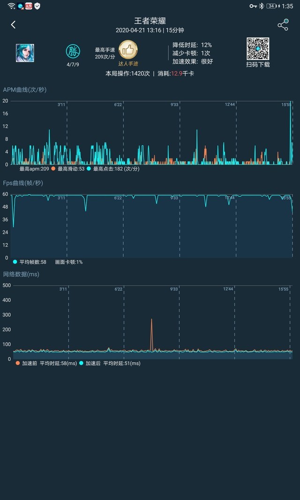Tap the 消耗:12.9千卡 text
This screenshot has height=500, width=300.
(x=176, y=74)
